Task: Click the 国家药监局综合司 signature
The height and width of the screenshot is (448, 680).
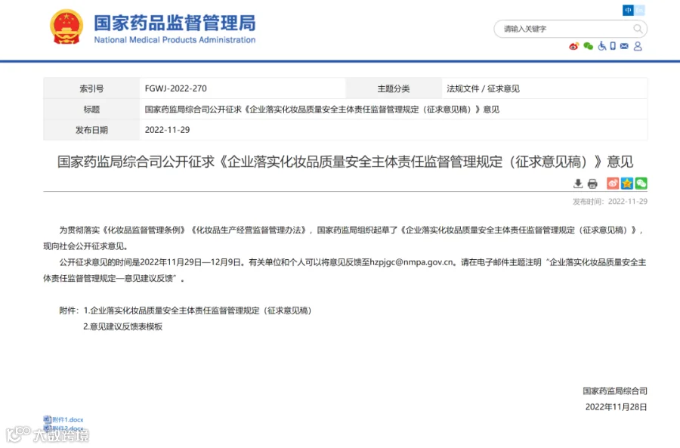Action: tap(615, 391)
